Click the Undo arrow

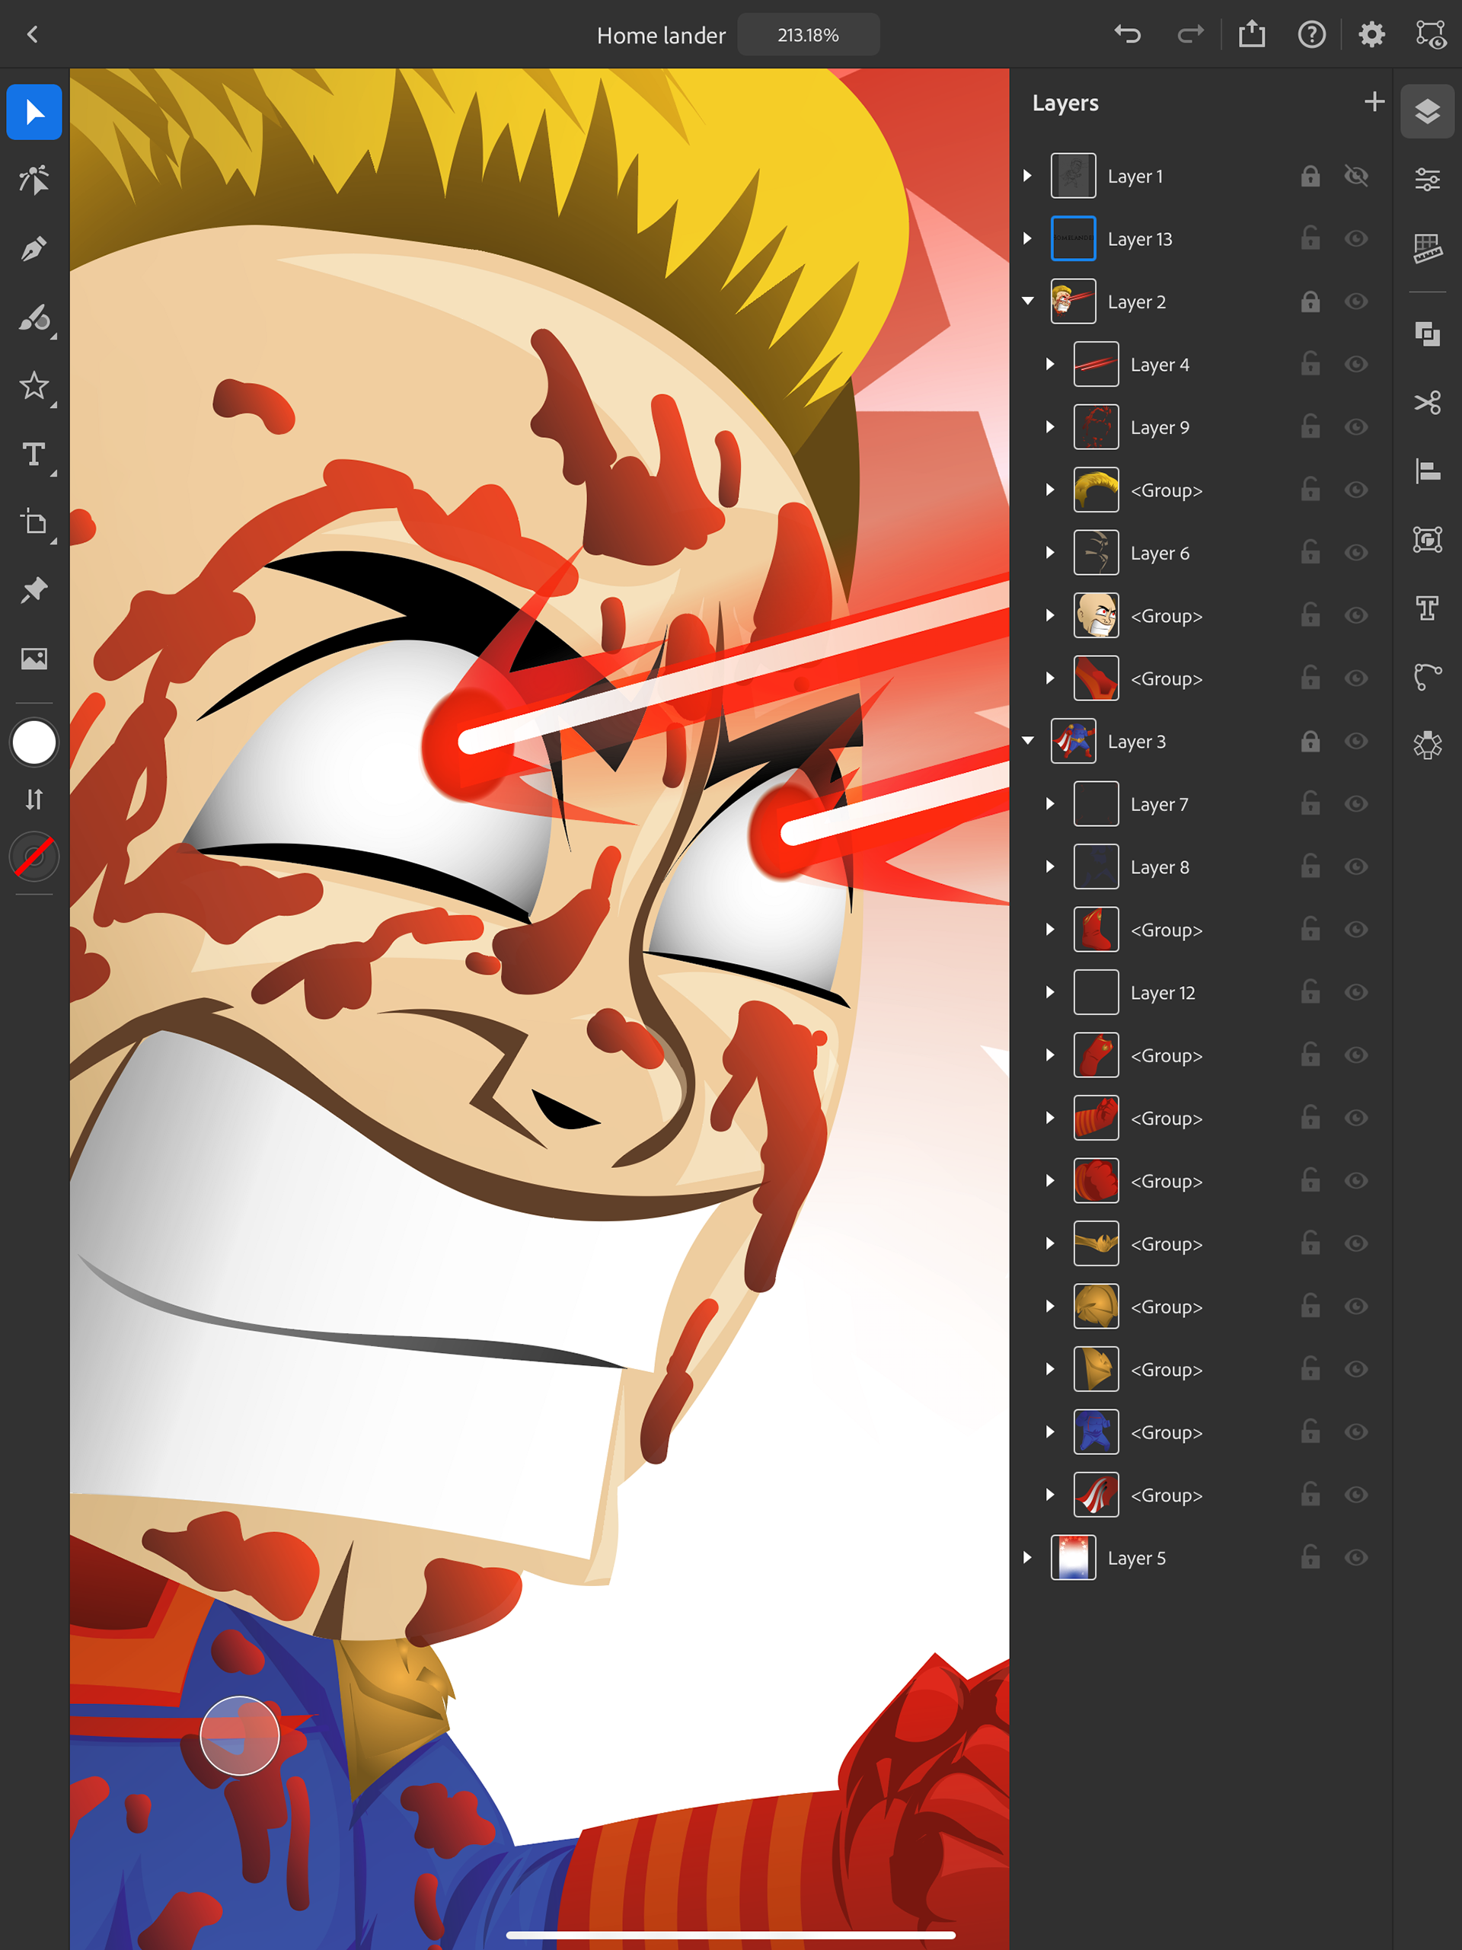tap(1127, 35)
